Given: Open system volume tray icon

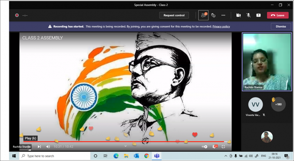Looking at the screenshot, I should point(251,156).
